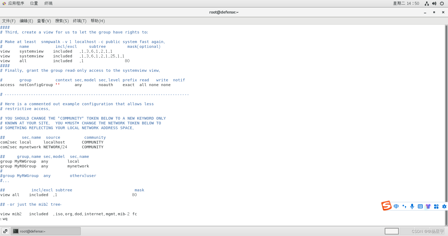Click the show-desktop icon in the taskbar
The height and width of the screenshot is (236, 448).
pyautogui.click(x=5, y=231)
